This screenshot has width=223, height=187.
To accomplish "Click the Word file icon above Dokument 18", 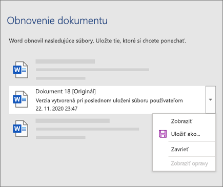I will click(x=21, y=70).
